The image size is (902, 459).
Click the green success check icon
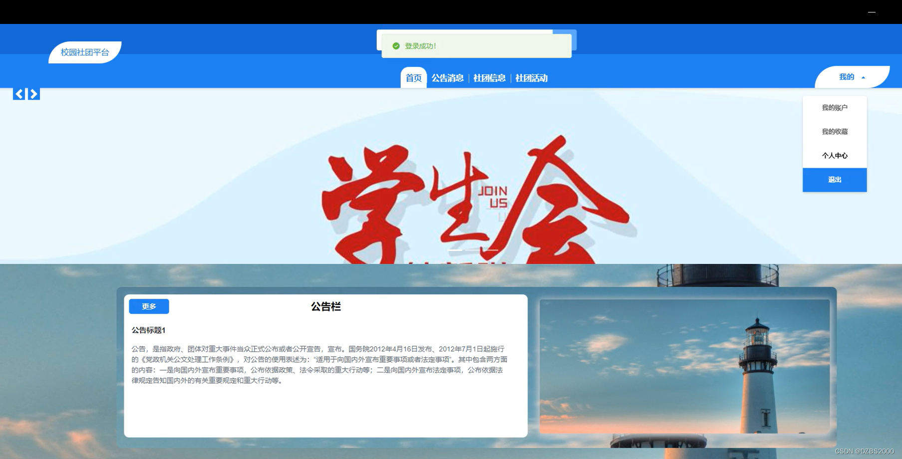pyautogui.click(x=396, y=46)
